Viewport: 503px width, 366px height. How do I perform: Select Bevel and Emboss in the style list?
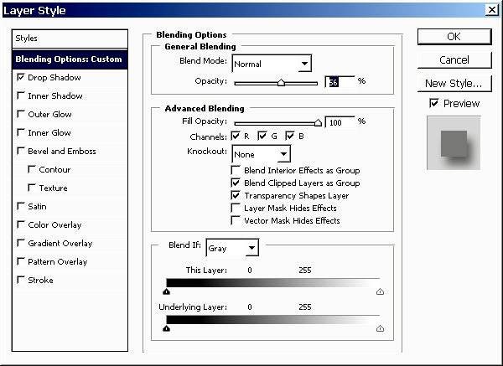pyautogui.click(x=62, y=151)
